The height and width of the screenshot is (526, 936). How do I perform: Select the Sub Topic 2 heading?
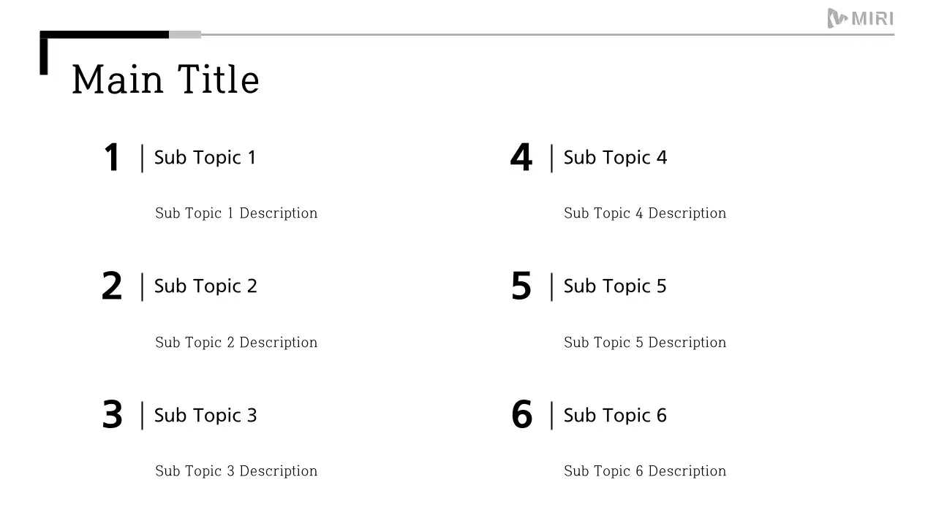coord(205,286)
